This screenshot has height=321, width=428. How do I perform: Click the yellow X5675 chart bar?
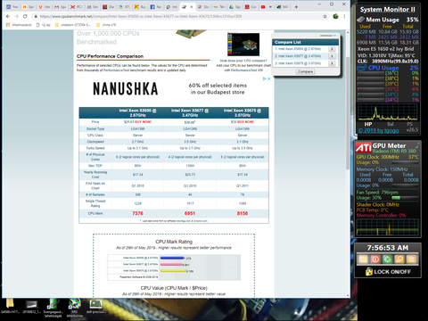173,271
